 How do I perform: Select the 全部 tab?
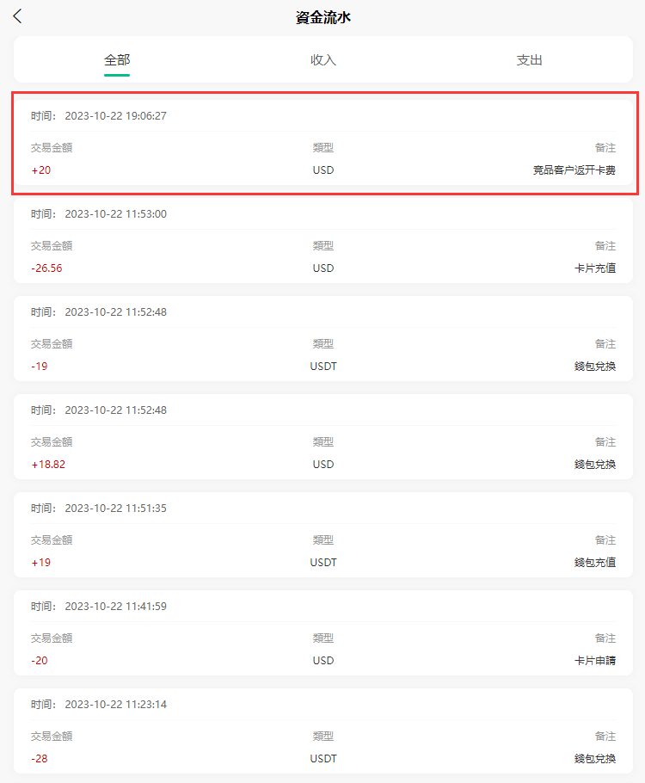(117, 60)
